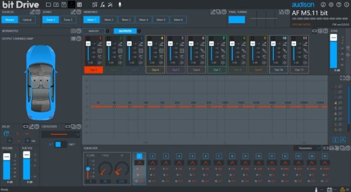Click the link icon in Crossover panel
The image size is (351, 192).
click(x=67, y=126)
